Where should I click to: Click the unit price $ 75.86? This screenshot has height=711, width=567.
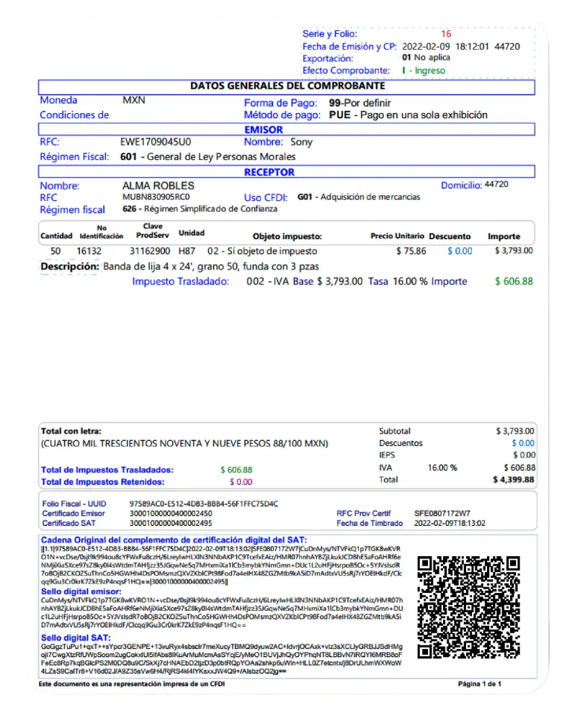[411, 251]
